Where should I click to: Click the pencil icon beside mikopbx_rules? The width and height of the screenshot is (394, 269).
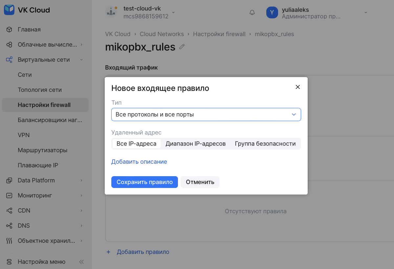click(182, 47)
